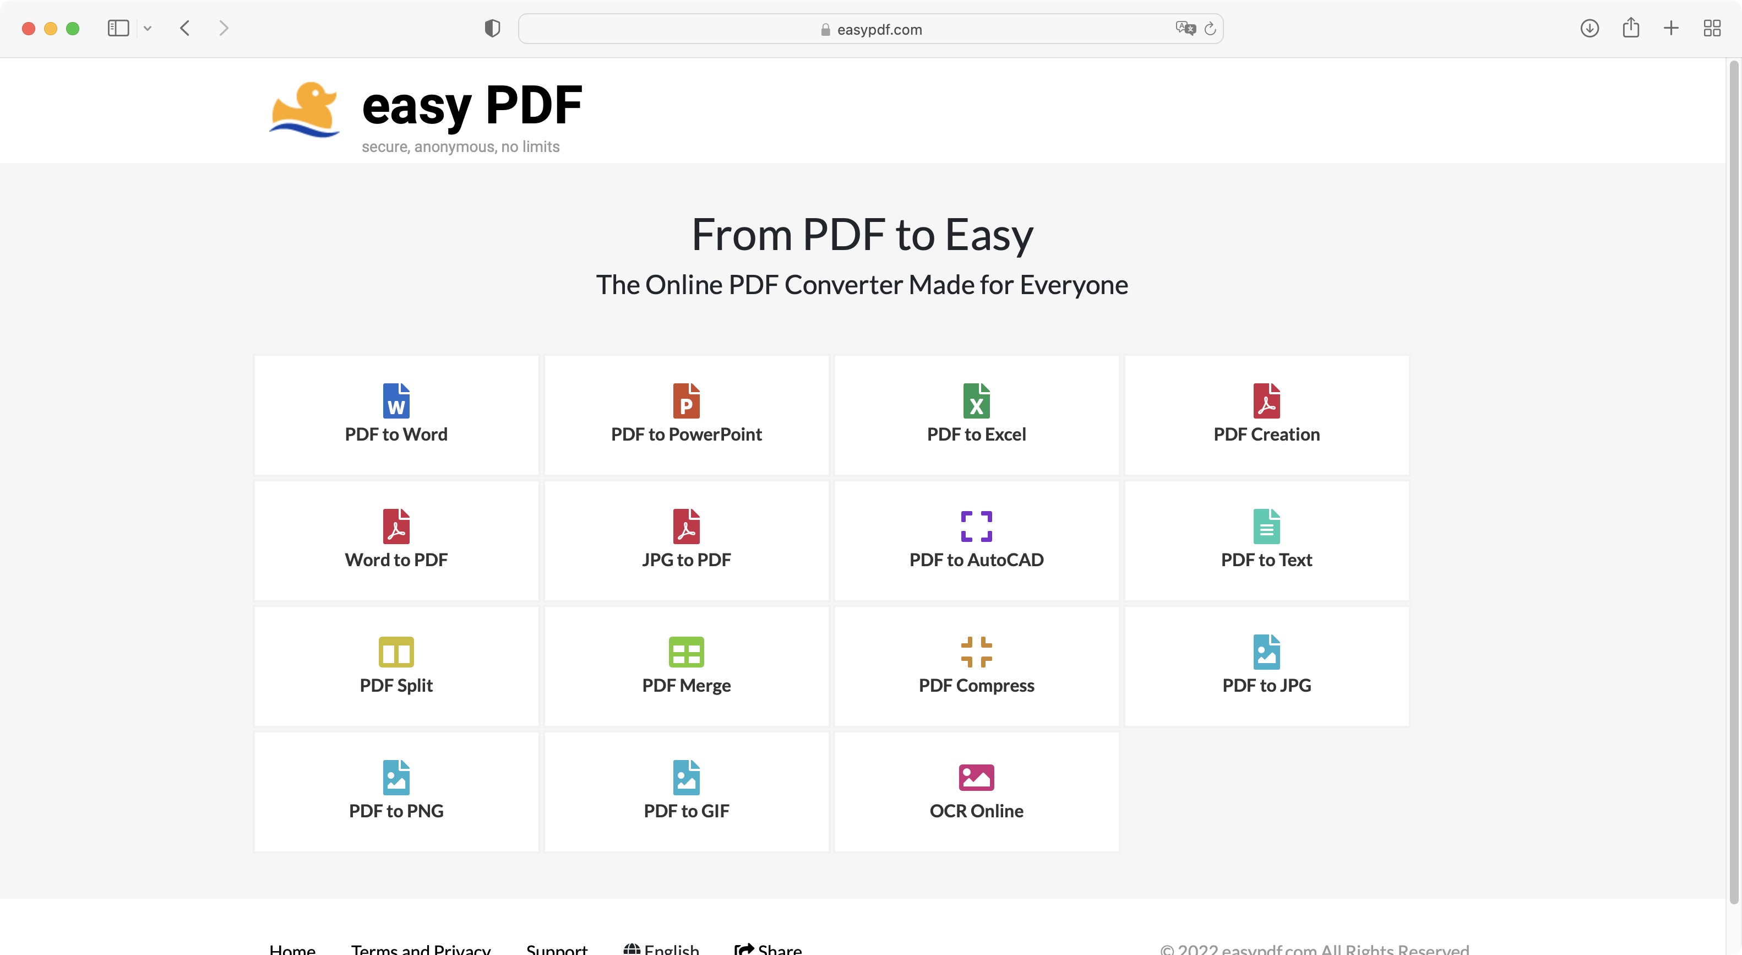Open the Share menu in footer
Image resolution: width=1742 pixels, height=955 pixels.
tap(768, 948)
